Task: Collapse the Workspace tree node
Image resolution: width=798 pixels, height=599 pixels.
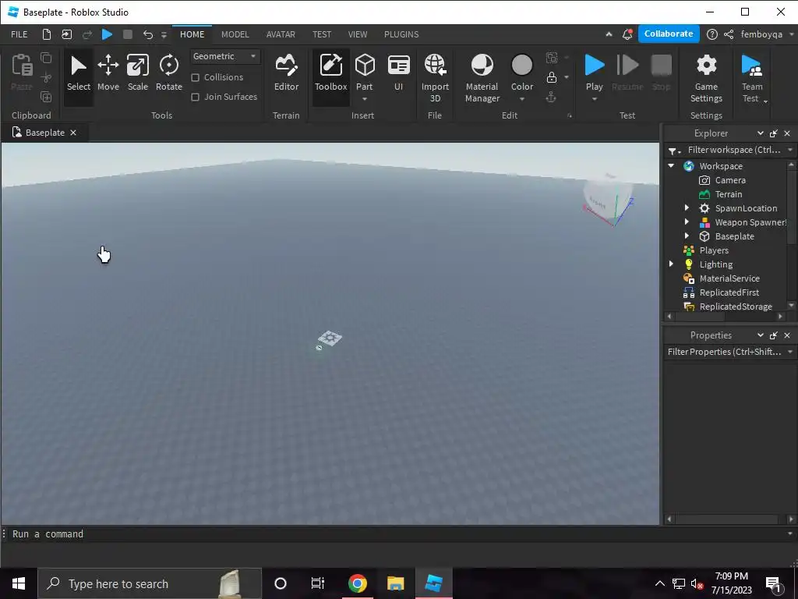Action: (x=671, y=166)
